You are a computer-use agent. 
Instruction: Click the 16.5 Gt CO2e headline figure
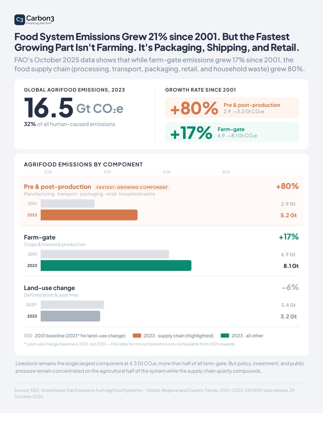(x=74, y=108)
